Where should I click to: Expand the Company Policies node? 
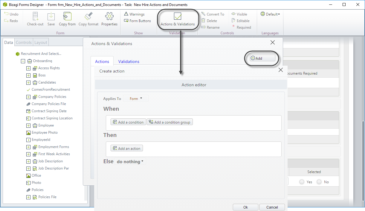click(x=28, y=97)
